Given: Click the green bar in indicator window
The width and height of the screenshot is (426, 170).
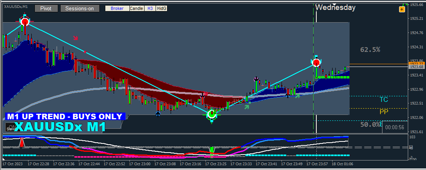Looking at the screenshot, I should (x=212, y=152).
